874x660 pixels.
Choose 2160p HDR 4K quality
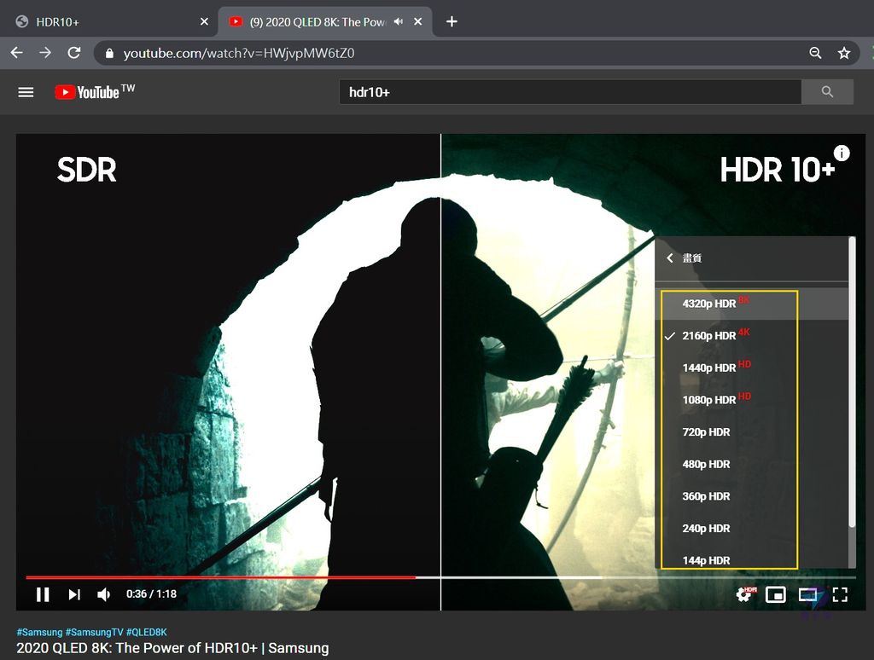[751, 336]
